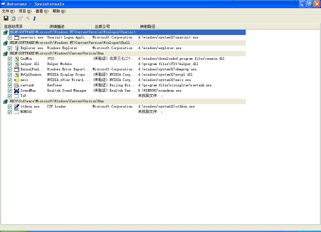Screen dimensions: 321x232
Task: Disable the helper.dll startup entry checkbox
Action: click(x=10, y=64)
